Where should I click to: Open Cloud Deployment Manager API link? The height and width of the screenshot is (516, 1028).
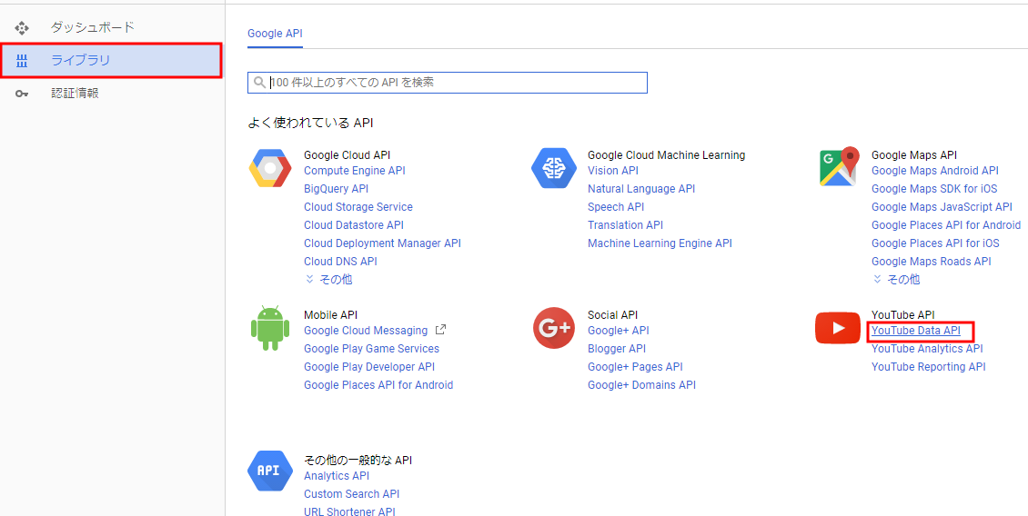pos(383,243)
